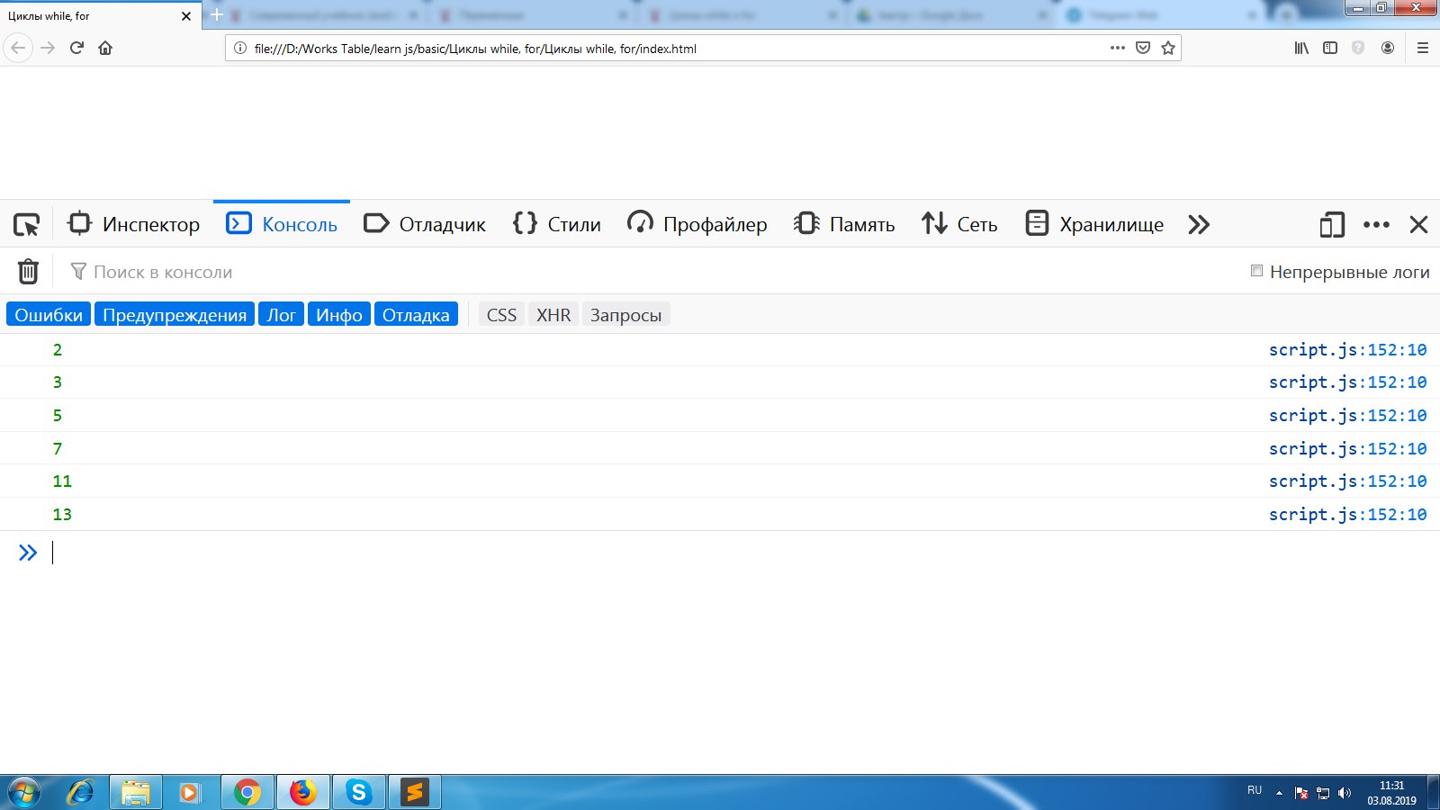Viewport: 1440px width, 810px height.
Task: Save page to Pocket
Action: click(x=1143, y=48)
